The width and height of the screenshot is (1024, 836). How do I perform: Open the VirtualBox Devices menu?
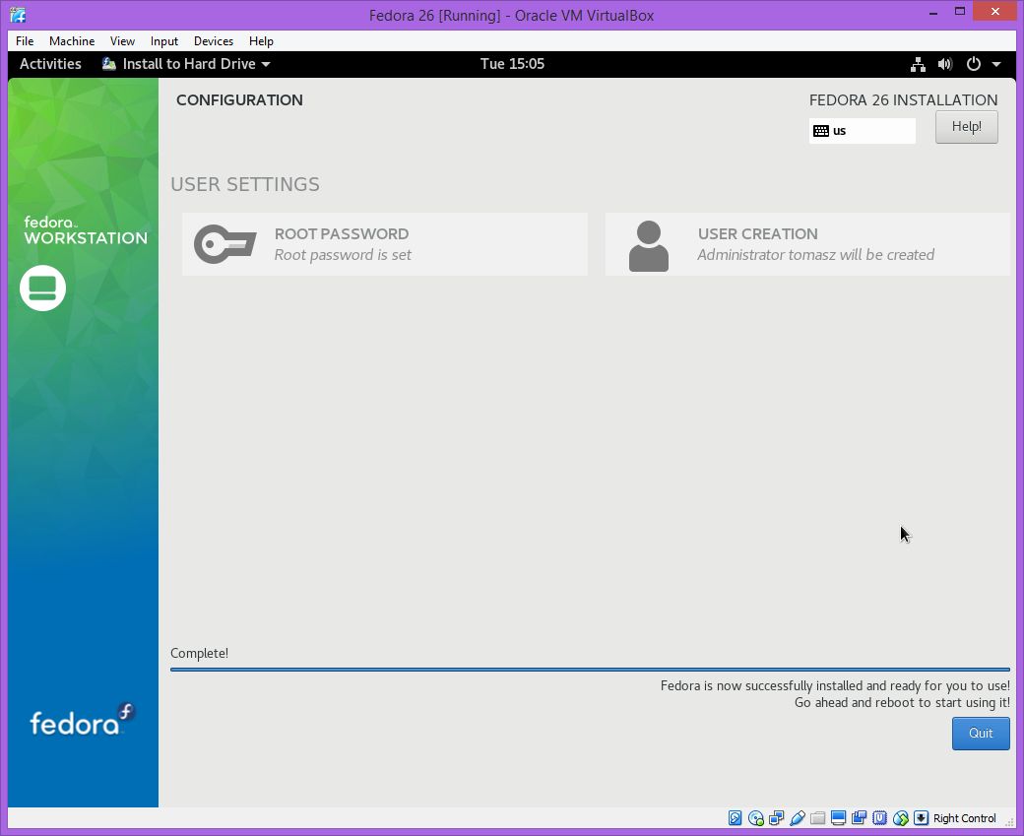(x=214, y=41)
